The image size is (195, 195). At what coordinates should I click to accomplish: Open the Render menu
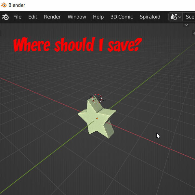tap(52, 17)
